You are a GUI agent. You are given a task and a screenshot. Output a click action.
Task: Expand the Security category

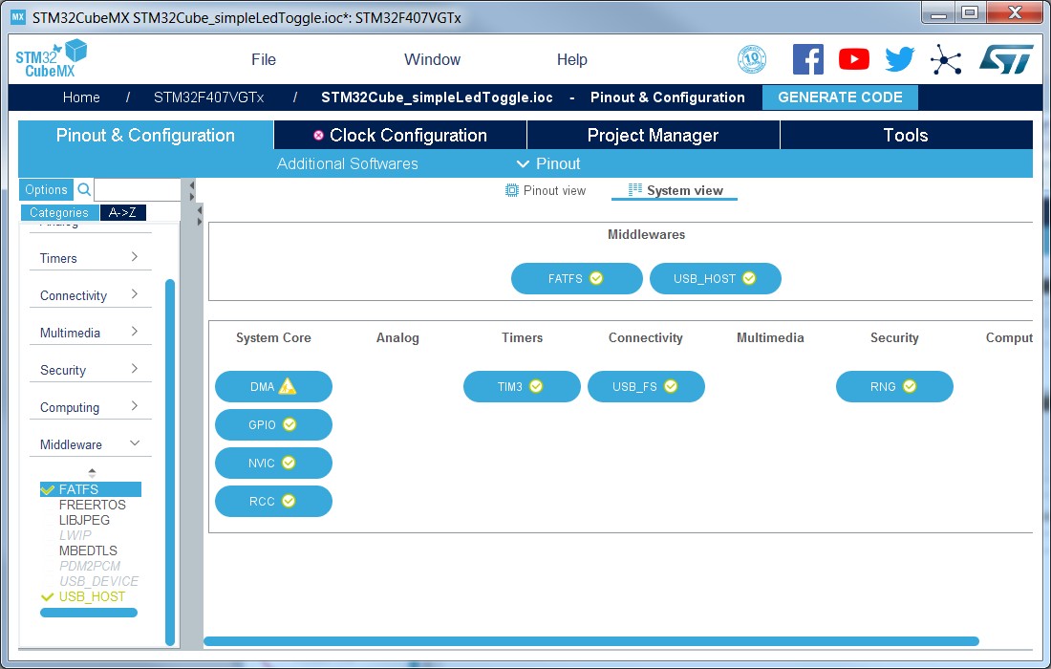coord(134,369)
